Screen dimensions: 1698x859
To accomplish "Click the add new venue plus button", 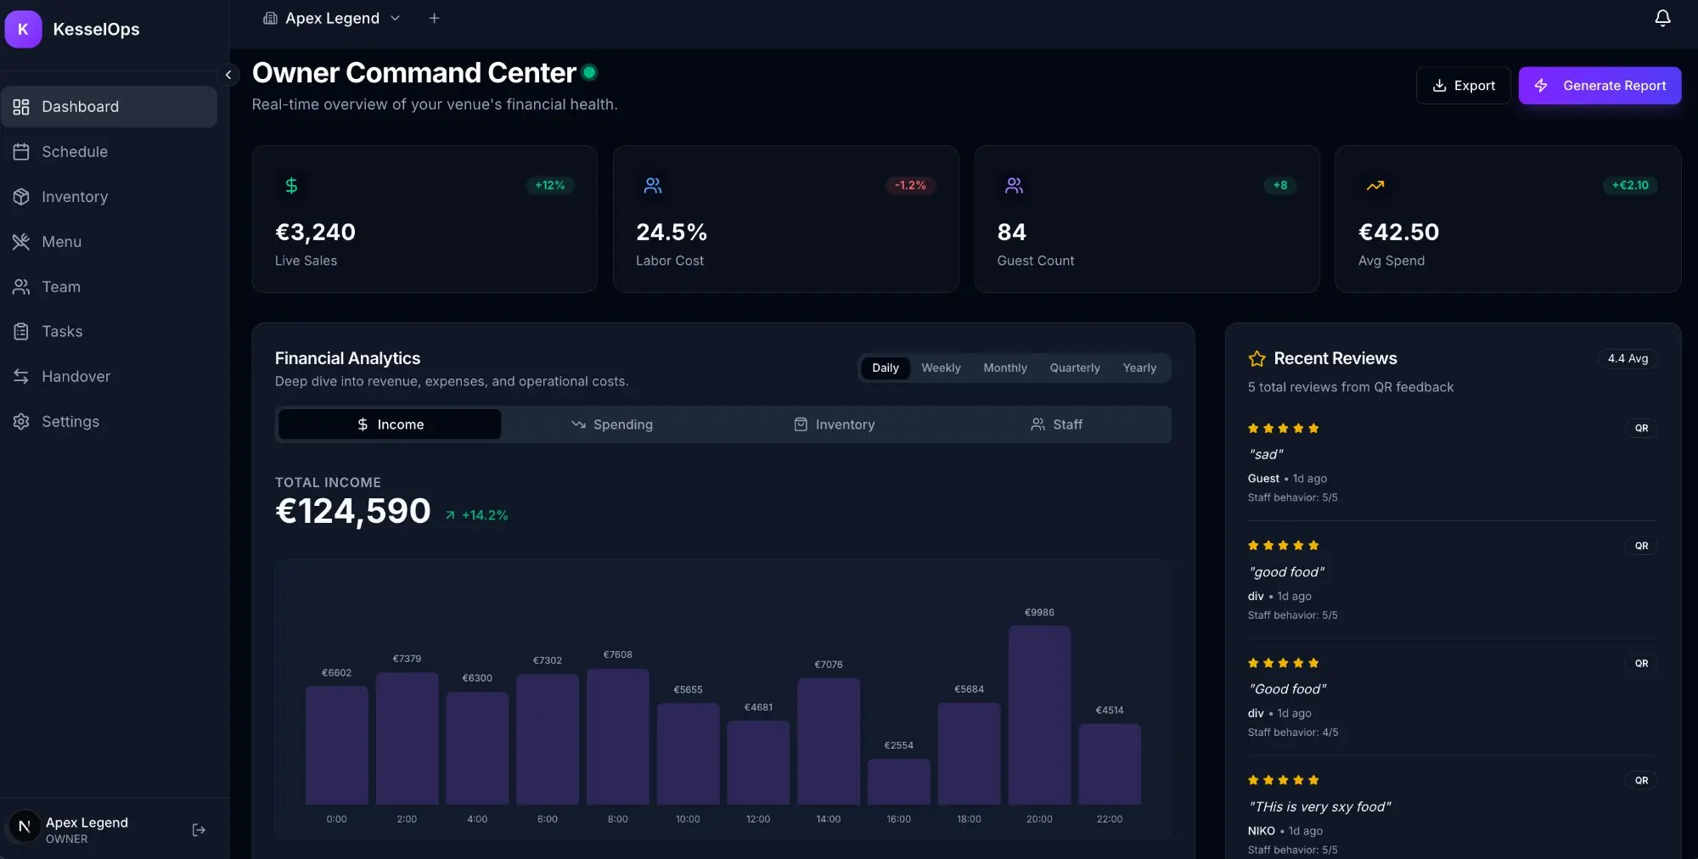I will (434, 18).
